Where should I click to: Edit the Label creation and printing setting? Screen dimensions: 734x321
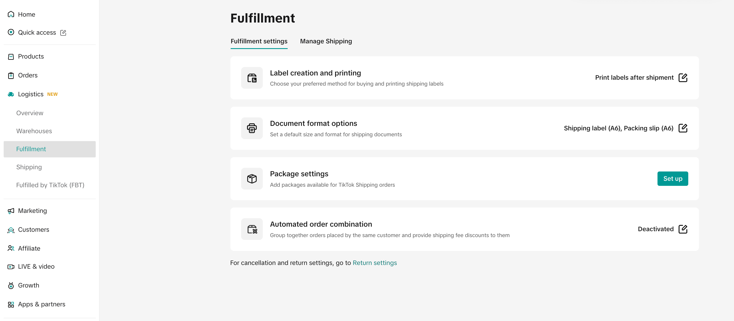point(683,78)
